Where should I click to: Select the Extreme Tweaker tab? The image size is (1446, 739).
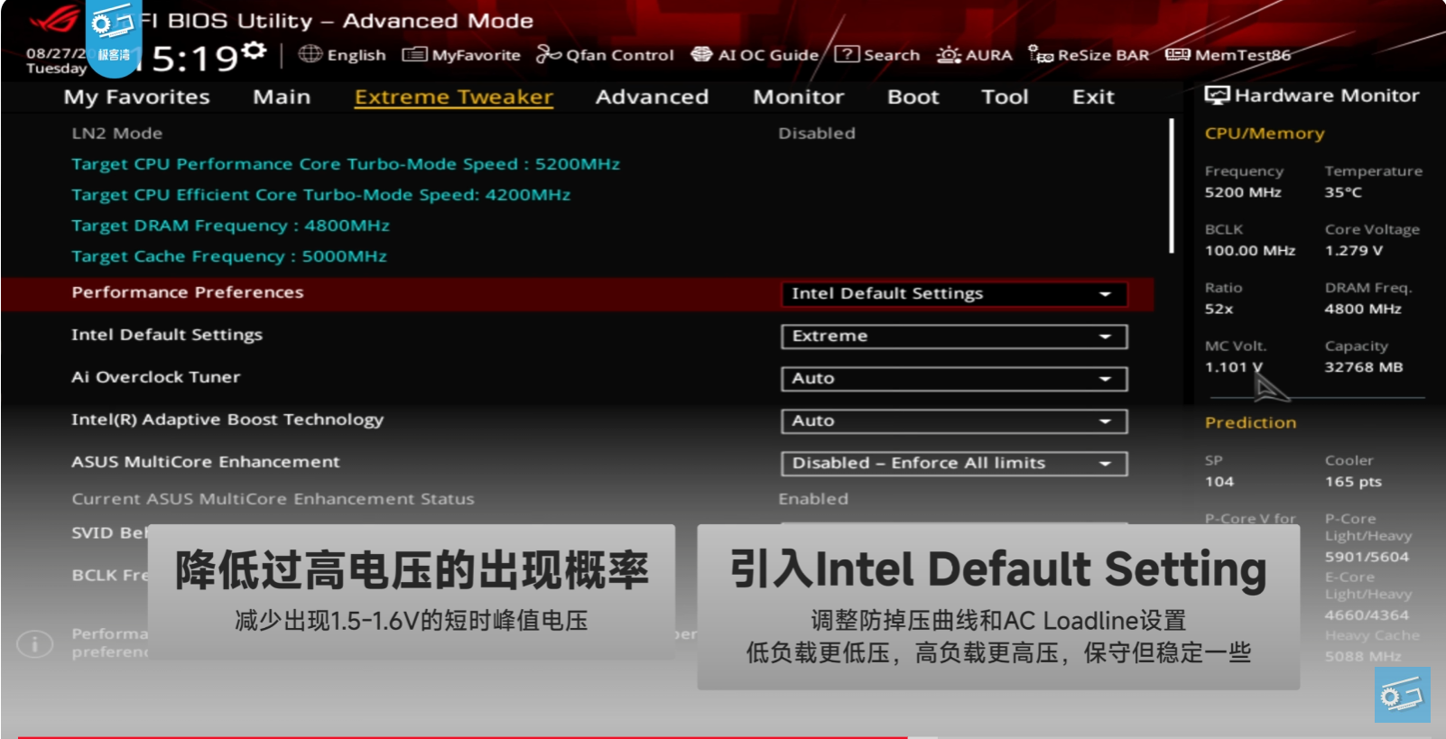click(x=454, y=97)
